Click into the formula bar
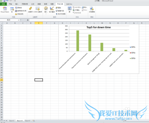Screen dimensions: 149x123 89,20
